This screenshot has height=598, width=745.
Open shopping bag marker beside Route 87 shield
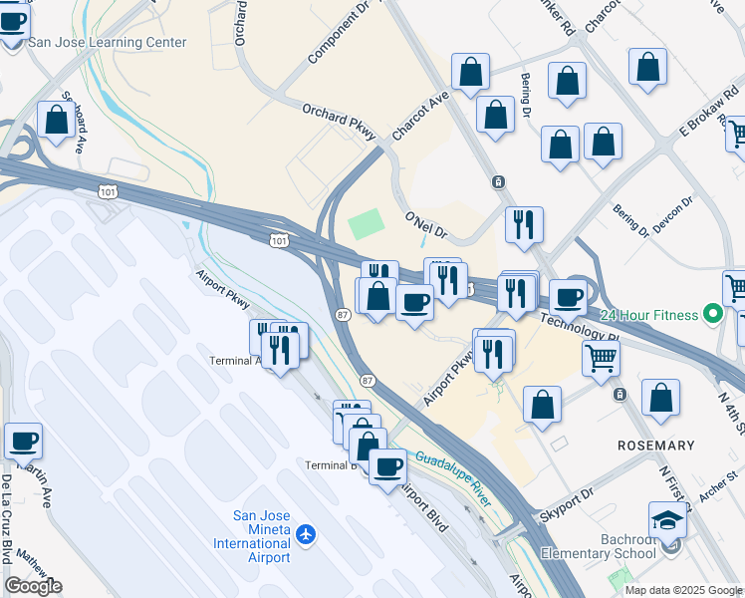377,298
